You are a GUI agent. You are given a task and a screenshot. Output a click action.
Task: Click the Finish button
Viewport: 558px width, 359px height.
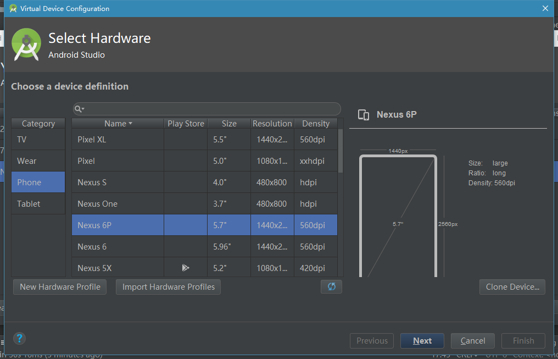click(x=523, y=340)
